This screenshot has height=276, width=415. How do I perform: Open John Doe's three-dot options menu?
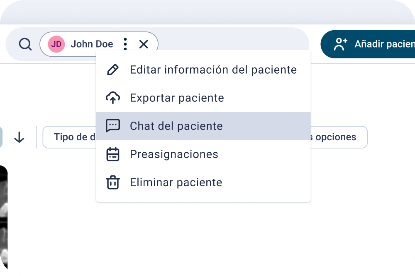coord(125,44)
